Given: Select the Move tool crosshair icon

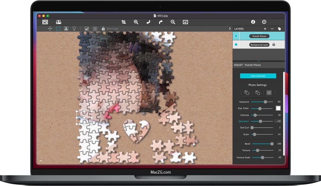Looking at the screenshot, I should coord(50,28).
